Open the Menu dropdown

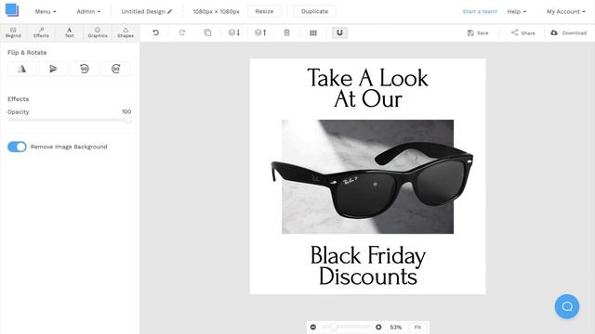[x=46, y=11]
